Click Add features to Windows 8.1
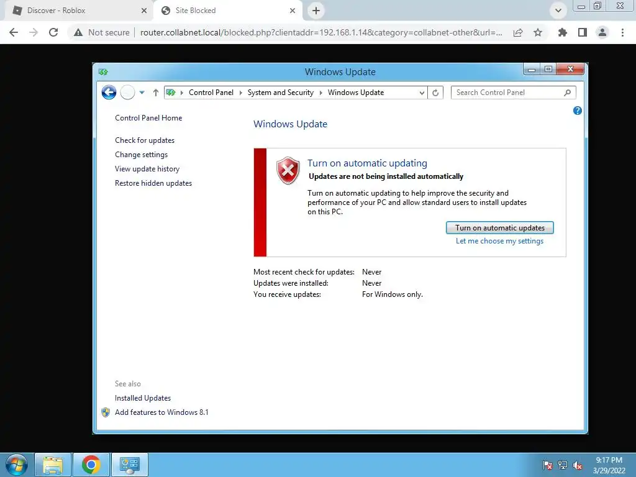This screenshot has height=477, width=636. click(161, 412)
